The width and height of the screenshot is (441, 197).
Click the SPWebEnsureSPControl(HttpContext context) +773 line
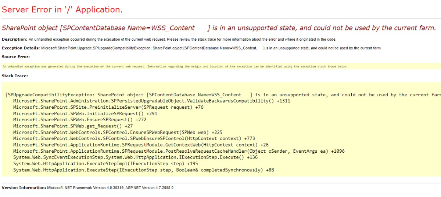click(x=134, y=138)
